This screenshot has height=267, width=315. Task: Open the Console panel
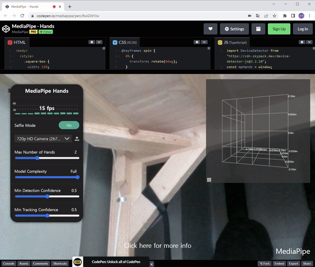(8, 263)
